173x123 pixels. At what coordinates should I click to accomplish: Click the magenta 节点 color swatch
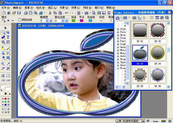point(82,21)
